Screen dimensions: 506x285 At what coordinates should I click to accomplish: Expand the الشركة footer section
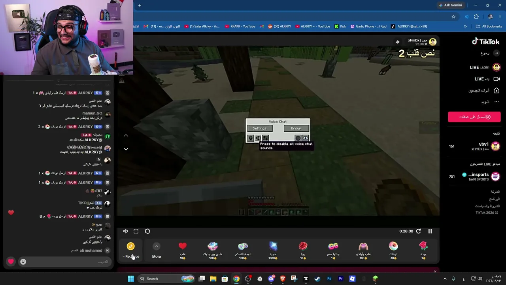[495, 192]
